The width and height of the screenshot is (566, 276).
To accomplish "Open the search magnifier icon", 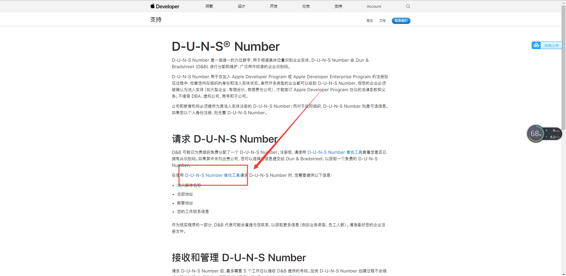I will (x=408, y=6).
